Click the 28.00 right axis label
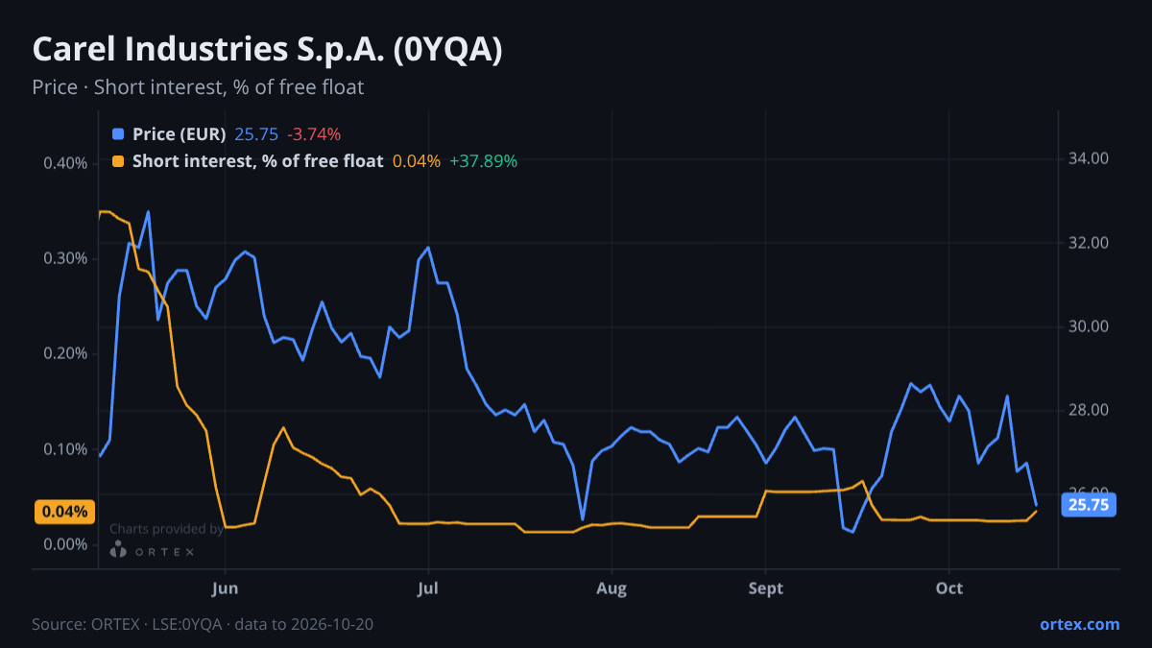This screenshot has width=1152, height=648. pyautogui.click(x=1089, y=411)
